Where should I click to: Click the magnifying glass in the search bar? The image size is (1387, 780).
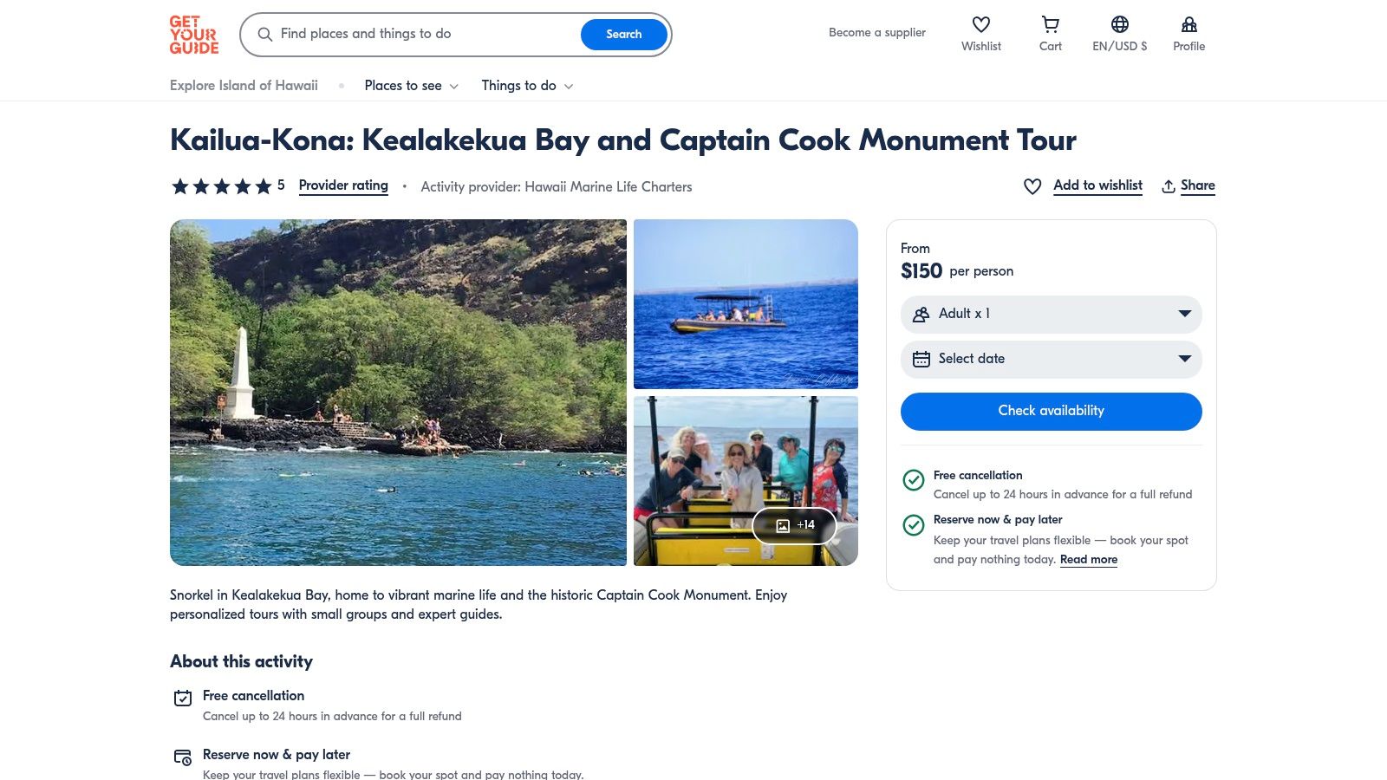pos(265,35)
